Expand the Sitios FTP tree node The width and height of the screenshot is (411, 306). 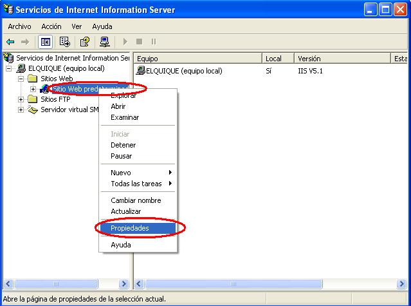tap(21, 99)
